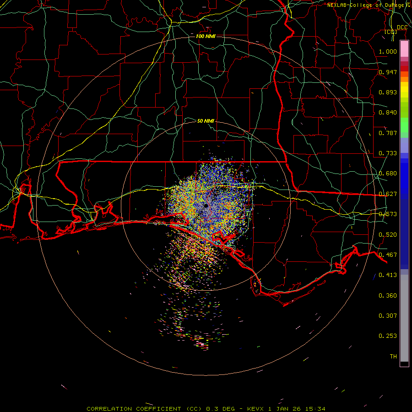412x412 pixels.
Task: Click the 0.733 legend value
Action: coord(388,153)
